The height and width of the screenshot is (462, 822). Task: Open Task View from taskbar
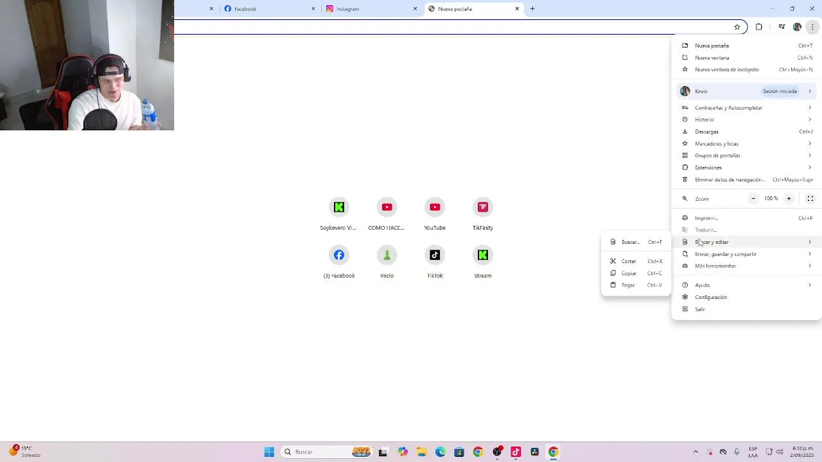coord(383,452)
